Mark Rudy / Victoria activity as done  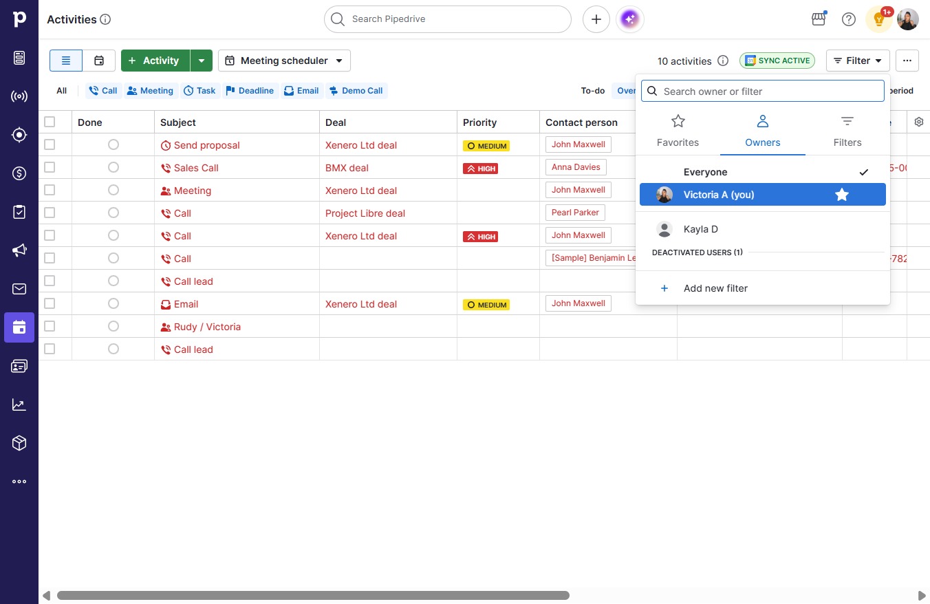[113, 326]
